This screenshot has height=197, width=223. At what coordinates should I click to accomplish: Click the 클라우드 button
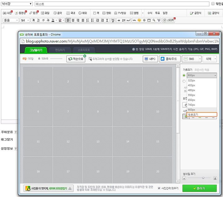coord(170,59)
